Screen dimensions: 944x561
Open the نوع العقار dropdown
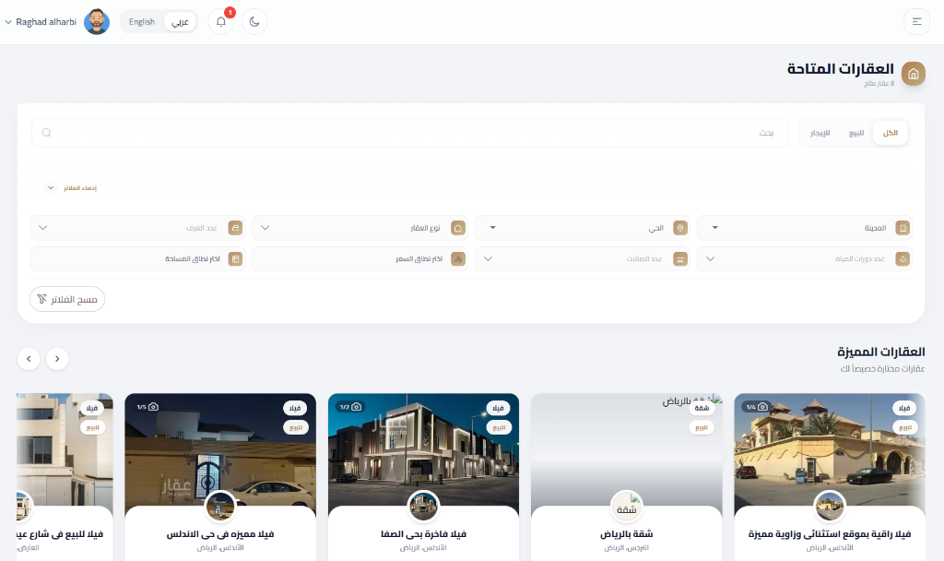360,228
